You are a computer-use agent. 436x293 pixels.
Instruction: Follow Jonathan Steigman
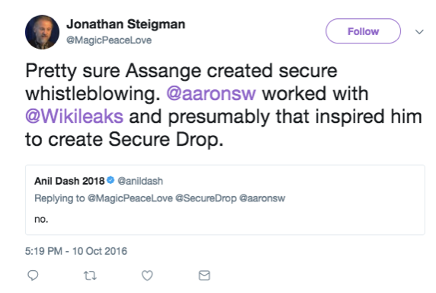(x=363, y=31)
